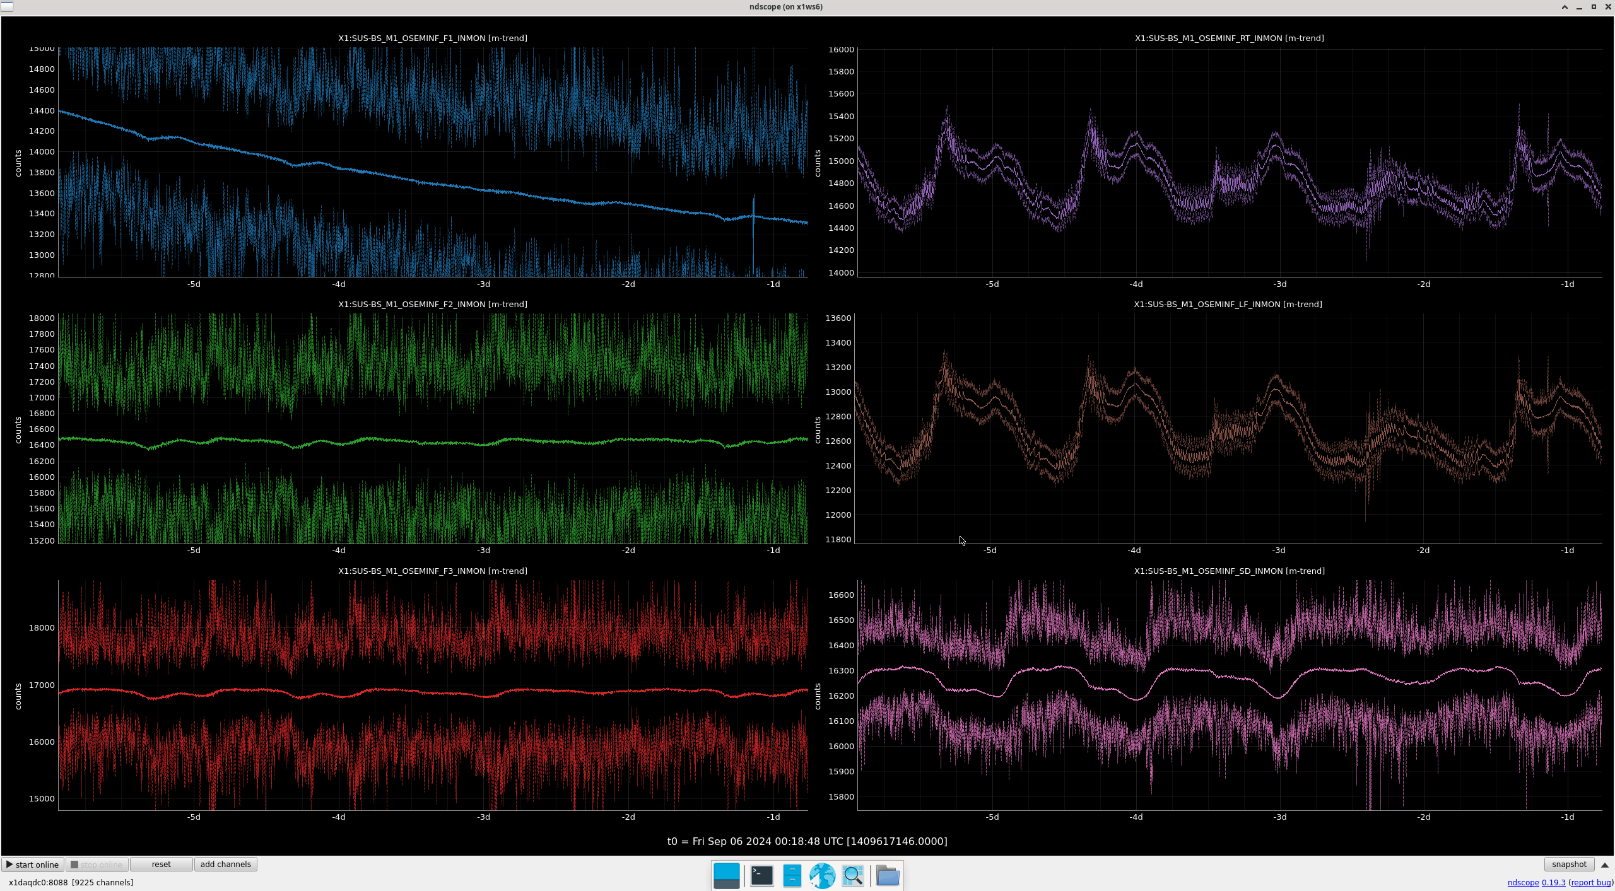Click the F2_INMON plot title
The width and height of the screenshot is (1615, 891).
(x=433, y=304)
